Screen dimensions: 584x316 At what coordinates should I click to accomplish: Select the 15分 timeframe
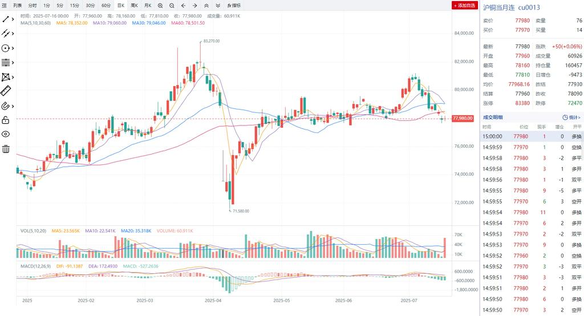(75, 5)
